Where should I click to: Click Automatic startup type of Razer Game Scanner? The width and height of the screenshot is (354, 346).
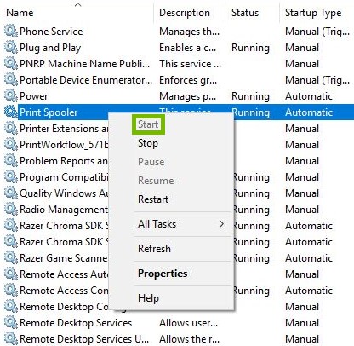click(309, 258)
